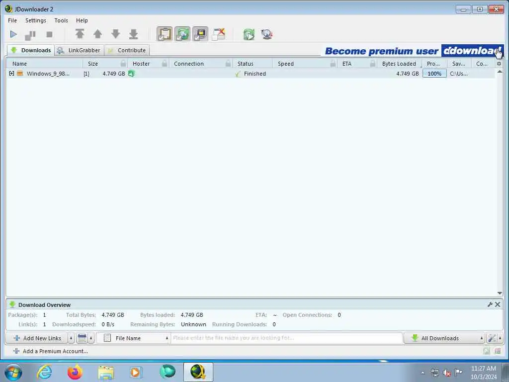This screenshot has width=509, height=382.
Task: Open the Settings menu
Action: tap(36, 20)
